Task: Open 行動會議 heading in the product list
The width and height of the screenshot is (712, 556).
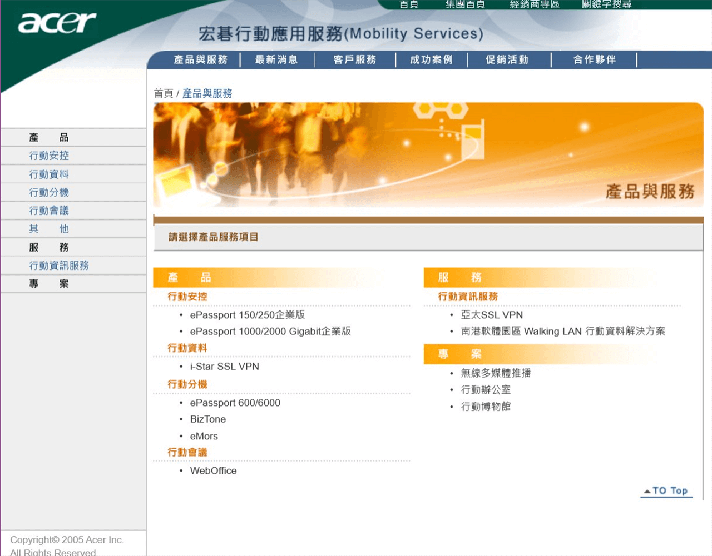Action: [187, 453]
